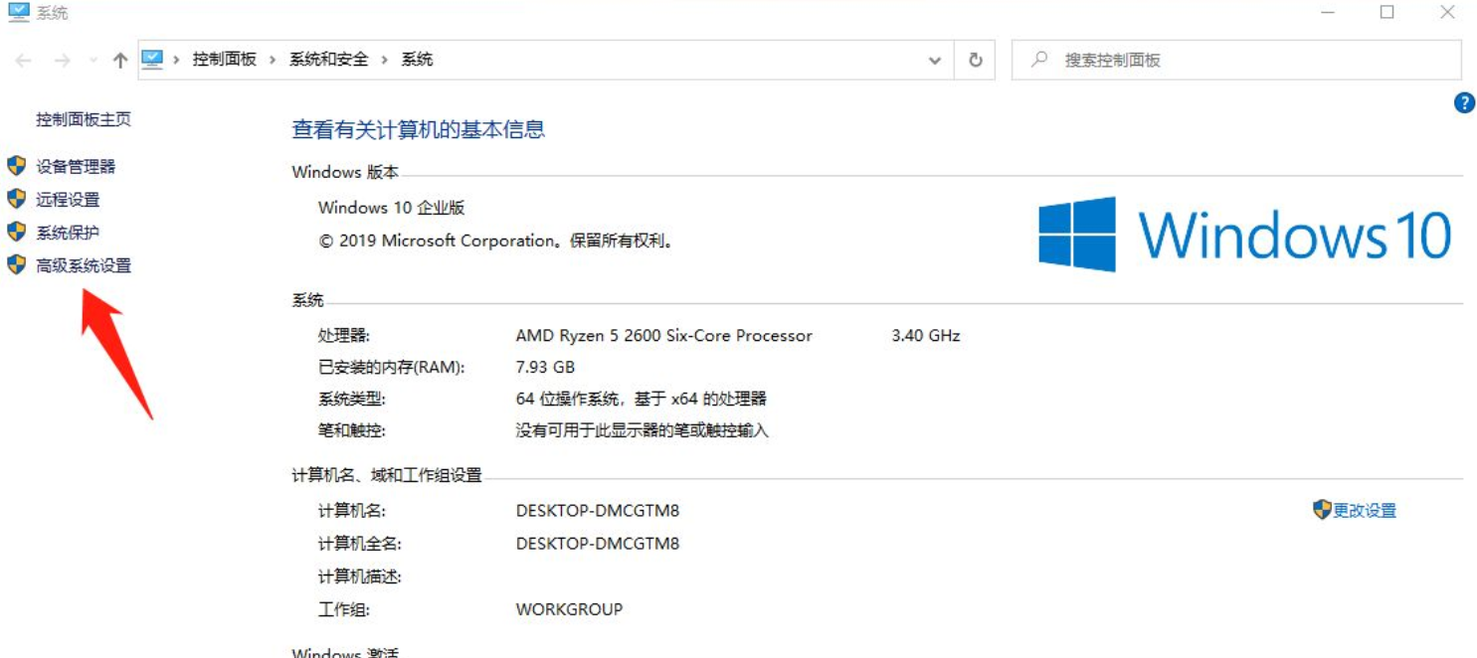Click the 3.40 GHz text
The width and height of the screenshot is (1477, 658).
926,336
